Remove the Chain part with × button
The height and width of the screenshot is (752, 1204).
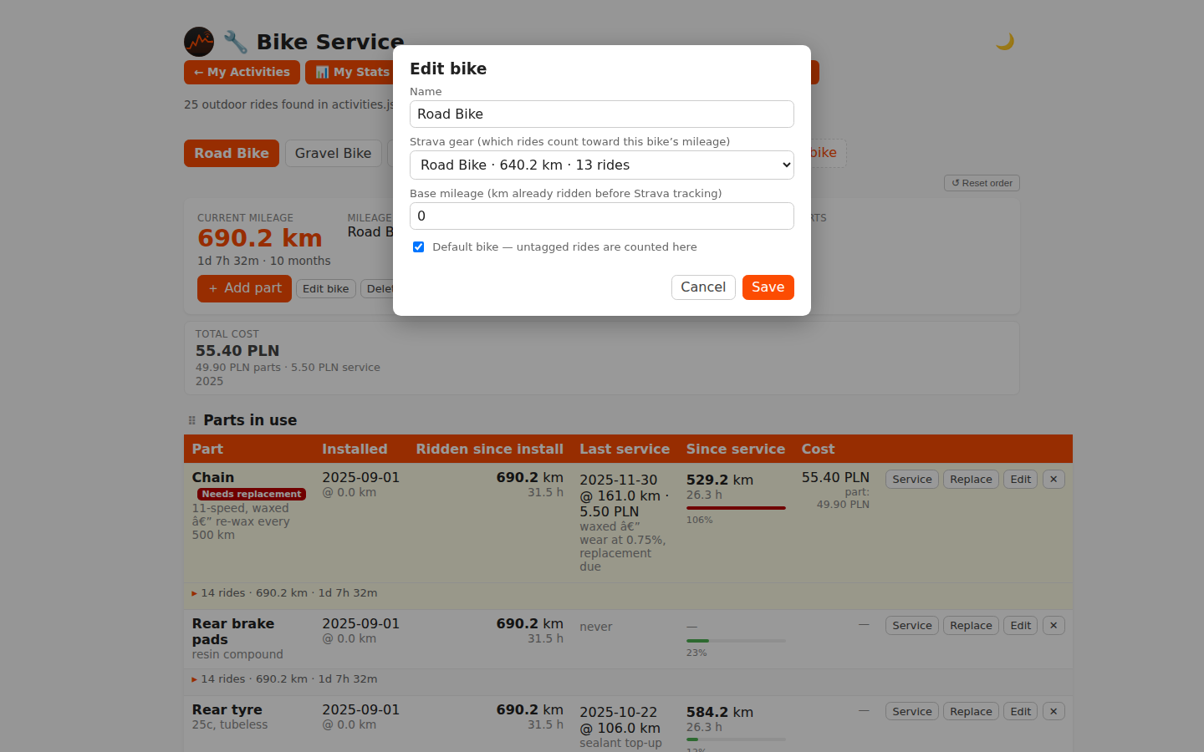1053,480
